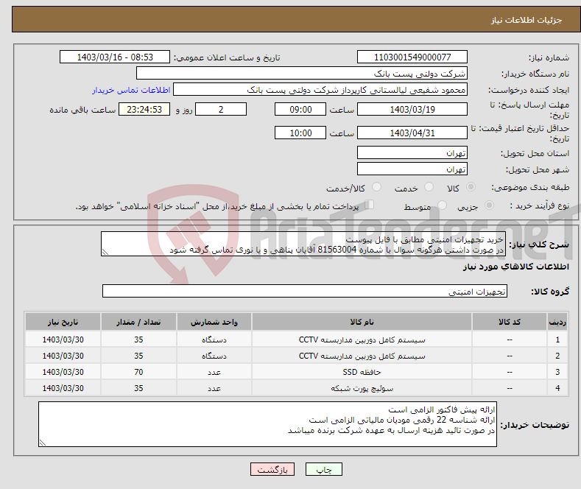Click the general need description text area
This screenshot has width=581, height=489.
click(303, 244)
